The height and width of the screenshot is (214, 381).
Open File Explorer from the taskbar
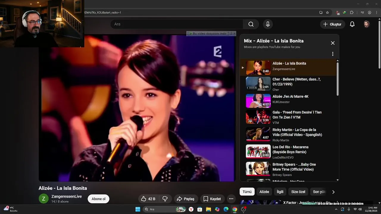coord(208,209)
